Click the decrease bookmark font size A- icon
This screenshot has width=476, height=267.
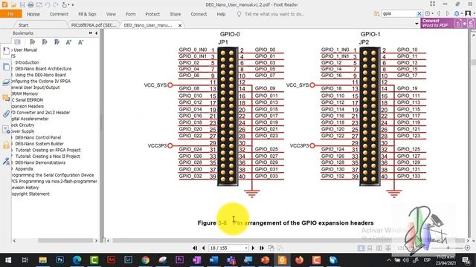[x=80, y=42]
